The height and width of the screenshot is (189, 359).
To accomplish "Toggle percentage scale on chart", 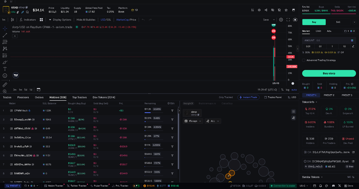I will coord(282,90).
